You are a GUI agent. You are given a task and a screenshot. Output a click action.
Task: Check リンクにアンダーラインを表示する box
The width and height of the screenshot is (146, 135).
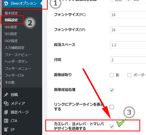tap(112, 107)
